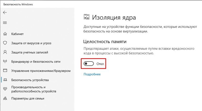
Task: Go to Защита учетных записей
Action: [30, 52]
